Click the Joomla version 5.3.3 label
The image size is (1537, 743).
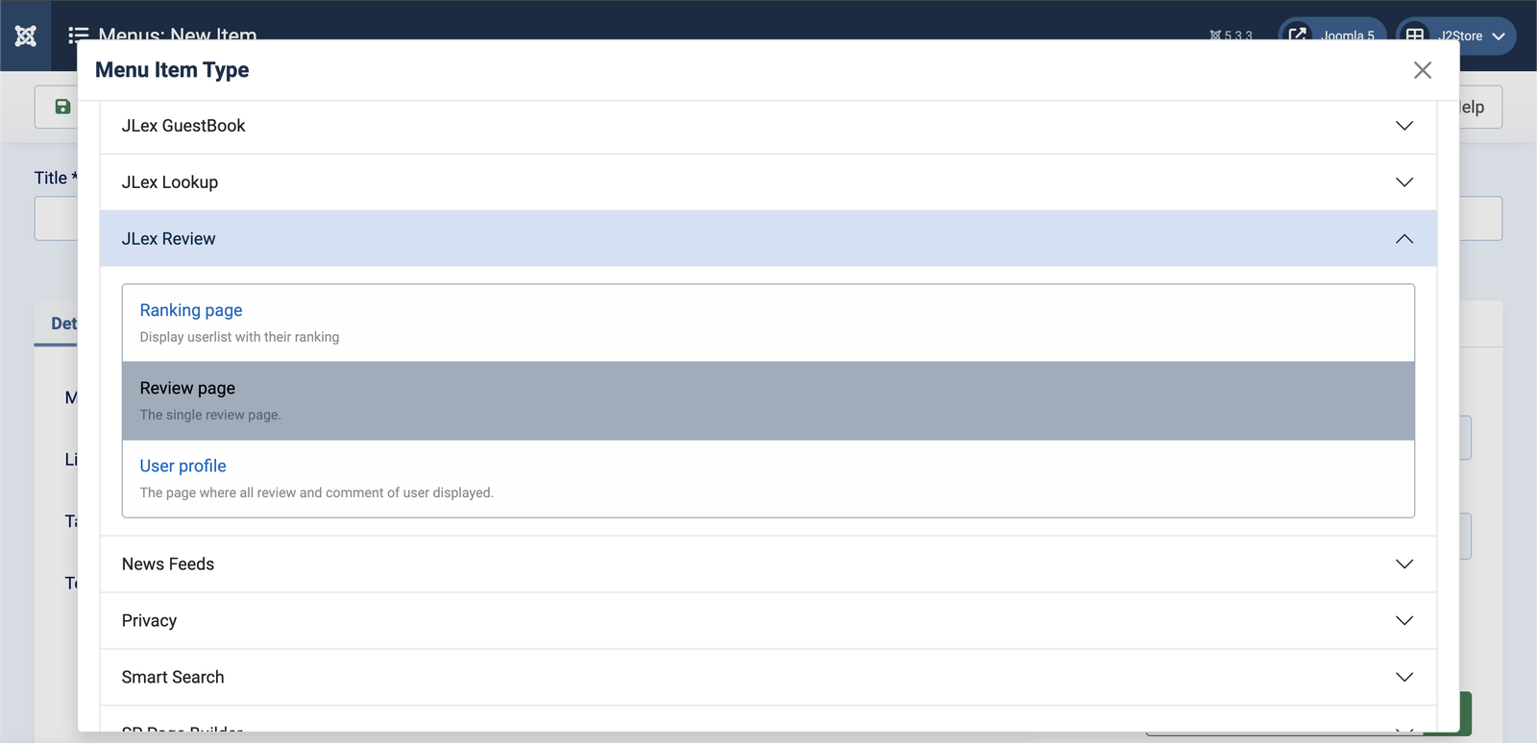(1232, 36)
